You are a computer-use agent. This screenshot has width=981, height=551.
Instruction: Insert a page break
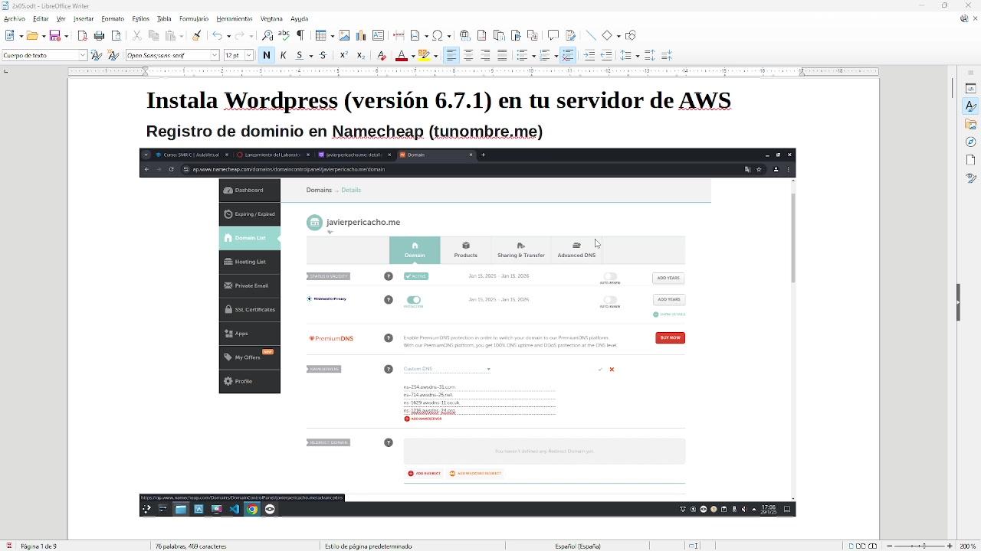pyautogui.click(x=399, y=35)
